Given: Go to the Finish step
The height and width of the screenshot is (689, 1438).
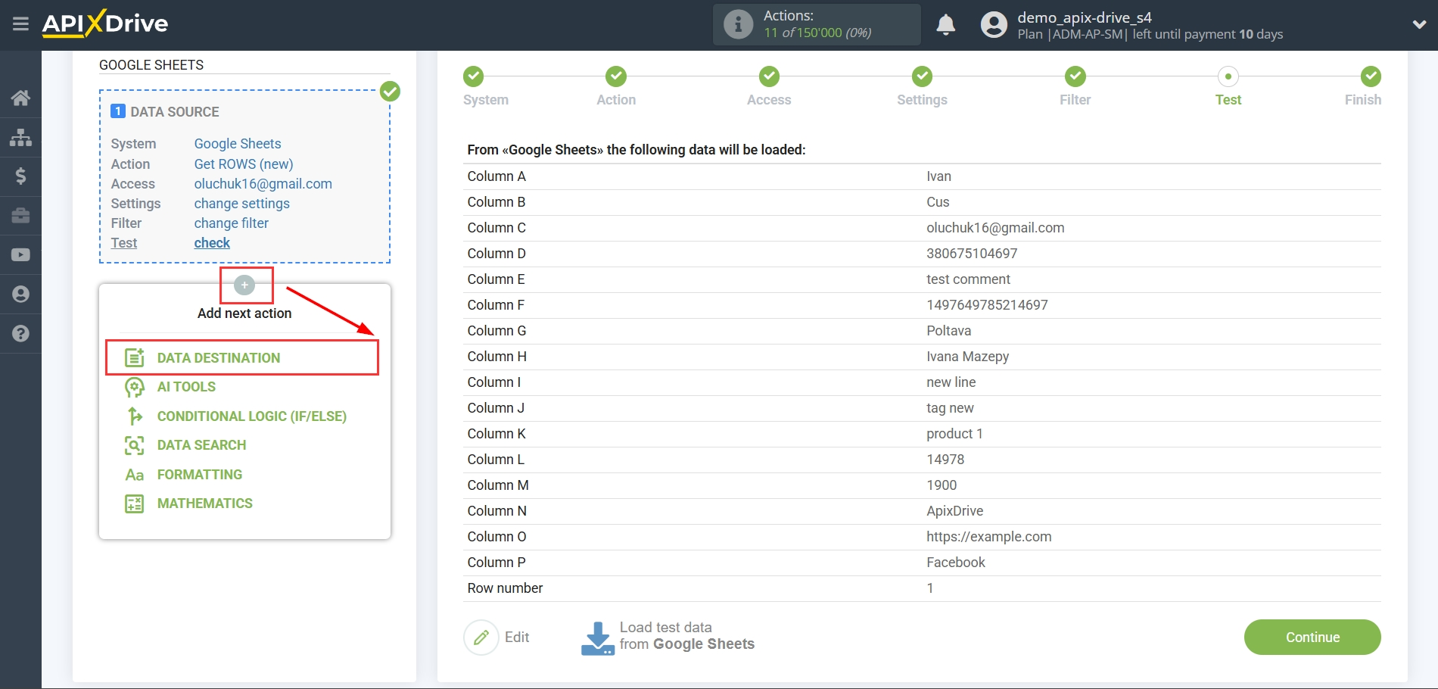Looking at the screenshot, I should pos(1371,76).
